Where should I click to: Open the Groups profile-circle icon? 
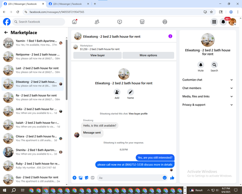tap(165, 22)
